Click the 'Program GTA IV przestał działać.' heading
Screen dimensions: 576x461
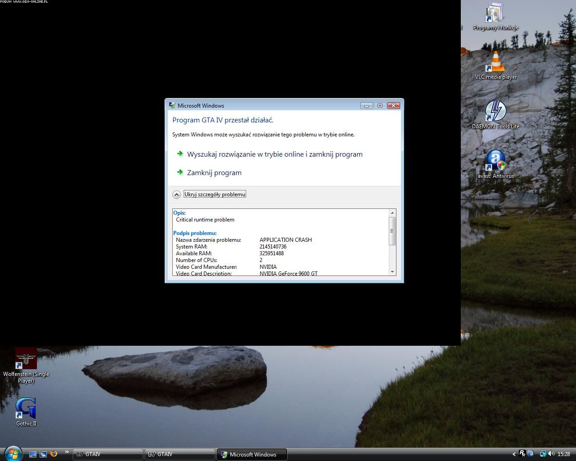pyautogui.click(x=223, y=120)
